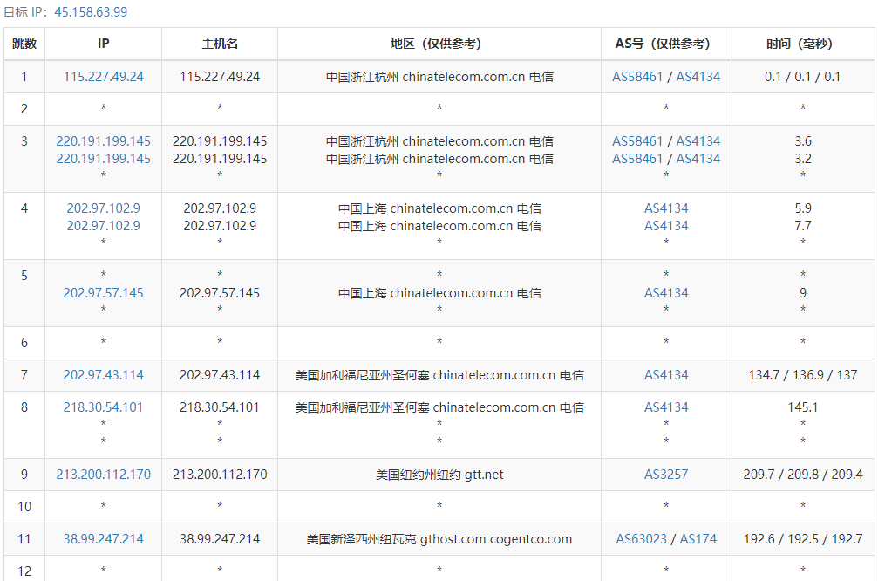Select the 时间（毫秒） column header
878x581 pixels.
(x=803, y=44)
